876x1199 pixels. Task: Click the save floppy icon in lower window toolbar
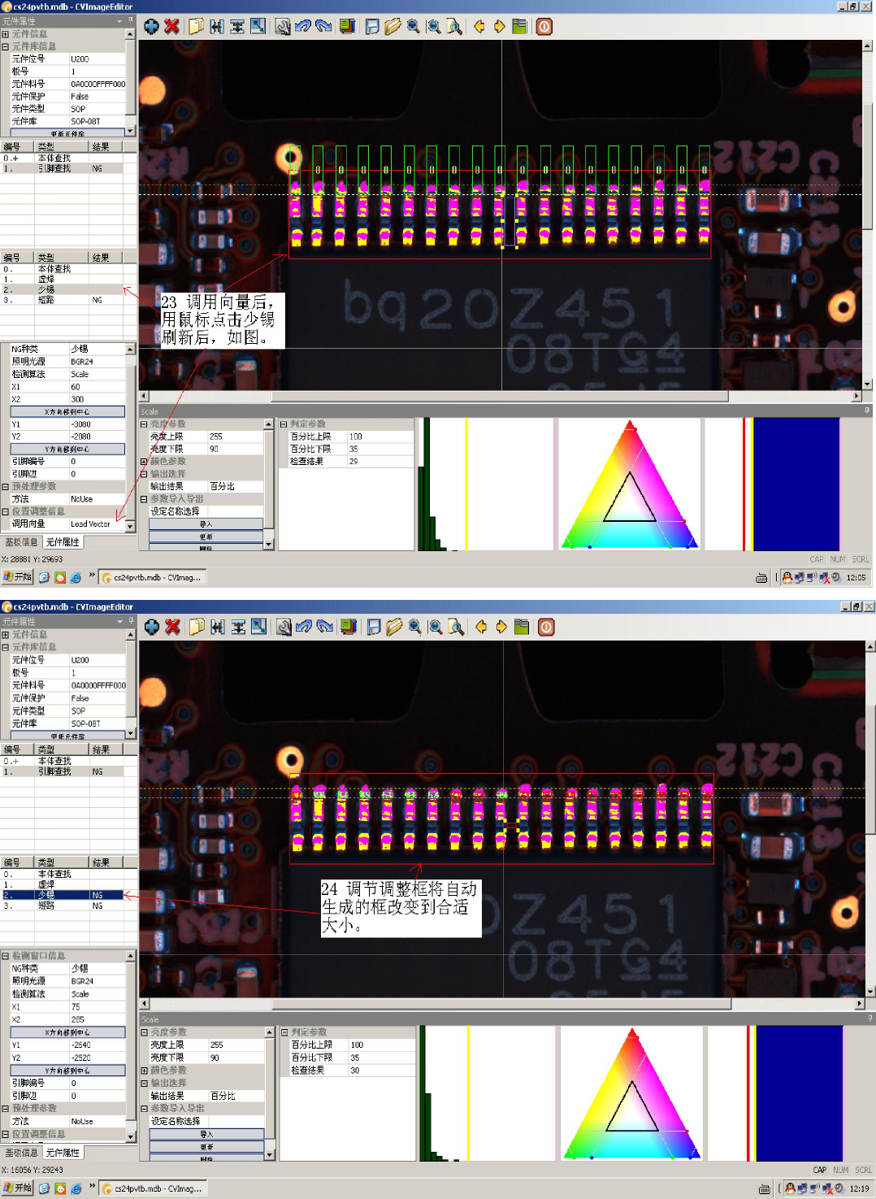[x=374, y=627]
